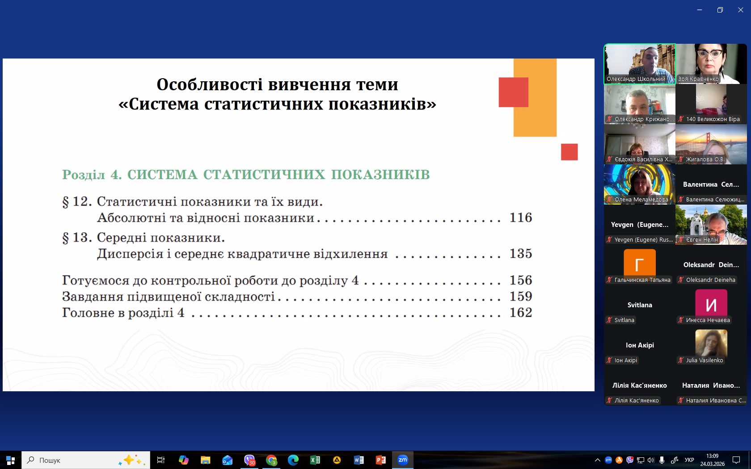Launch PowerPoint from the taskbar
This screenshot has width=751, height=469.
pos(381,460)
